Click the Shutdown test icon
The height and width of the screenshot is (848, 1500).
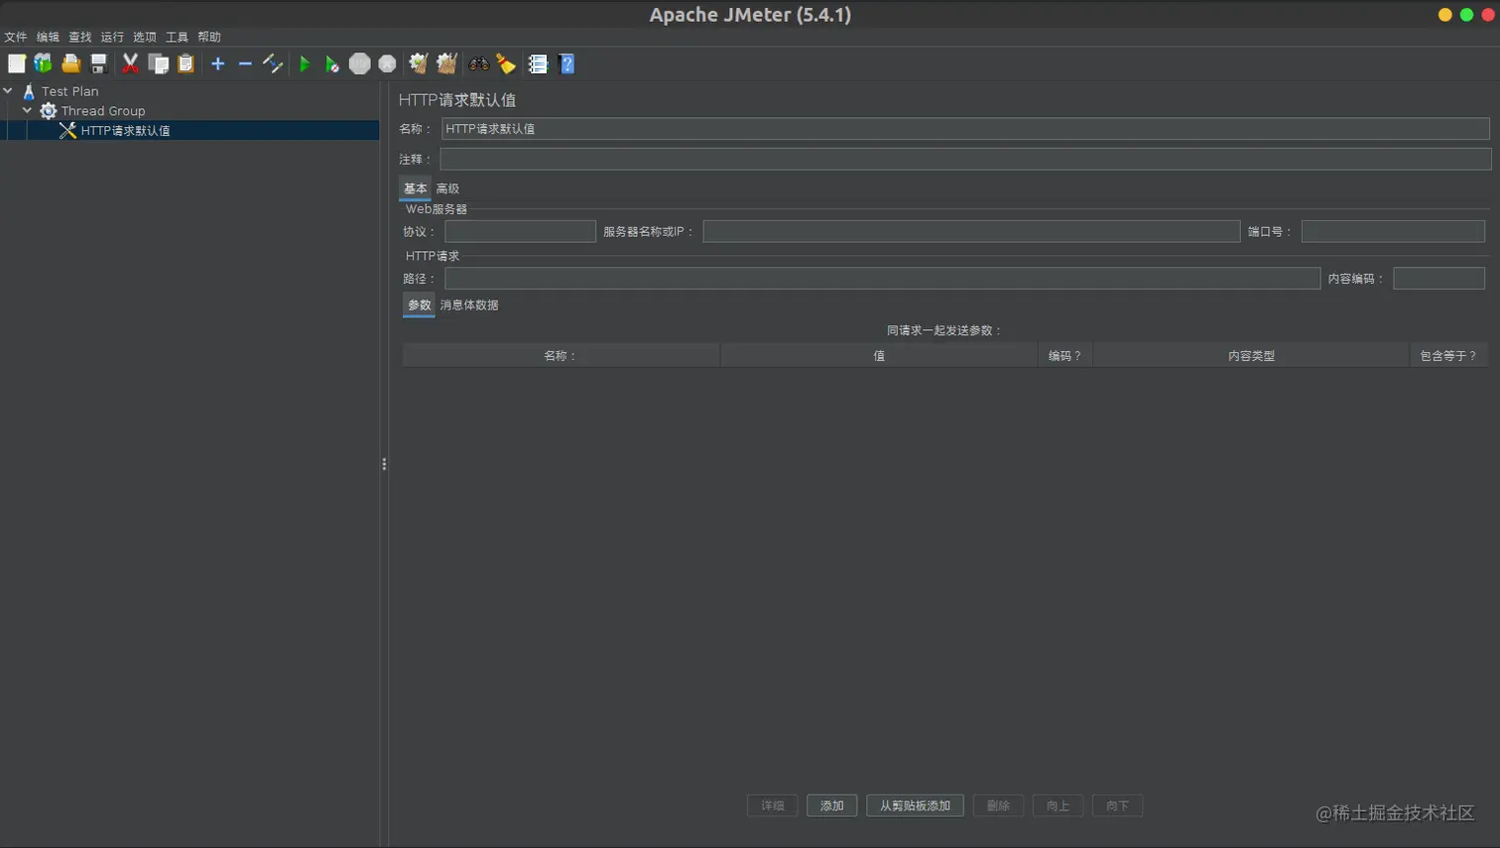click(x=388, y=63)
